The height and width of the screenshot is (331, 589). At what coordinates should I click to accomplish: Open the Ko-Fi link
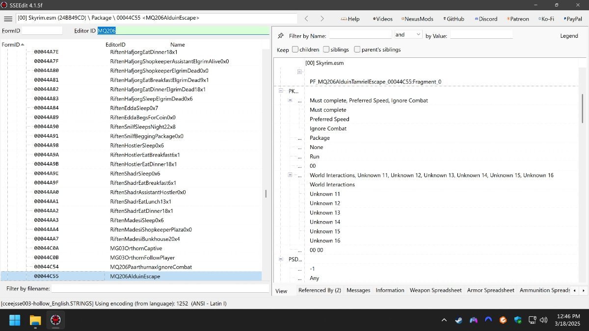pyautogui.click(x=546, y=19)
